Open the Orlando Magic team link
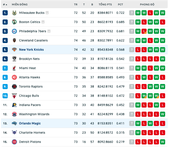169x148 pixels. click(30, 123)
